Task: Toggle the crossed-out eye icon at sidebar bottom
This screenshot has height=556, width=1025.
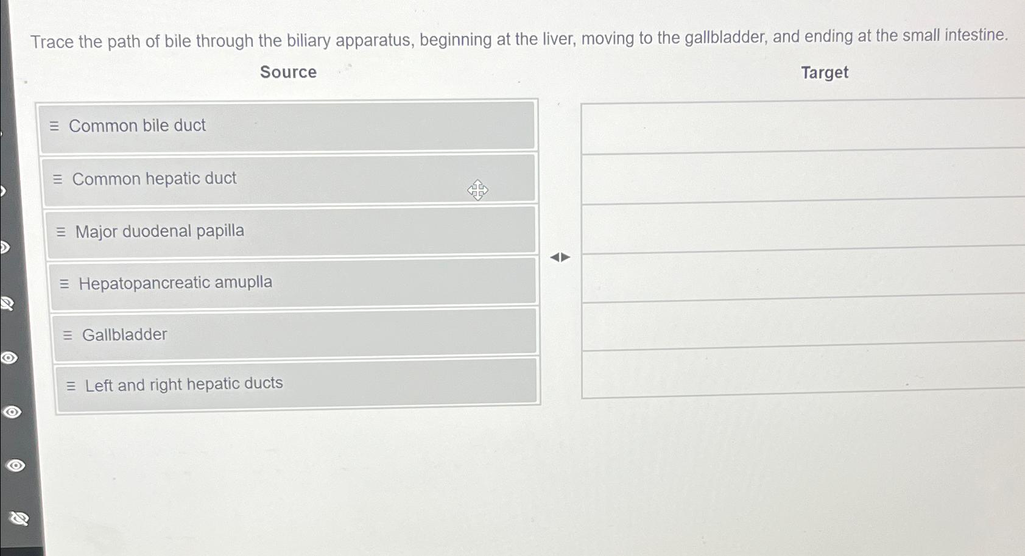Action: pos(19,518)
